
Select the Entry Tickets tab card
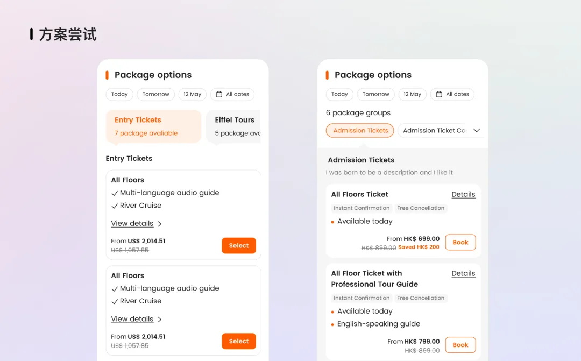tap(153, 126)
